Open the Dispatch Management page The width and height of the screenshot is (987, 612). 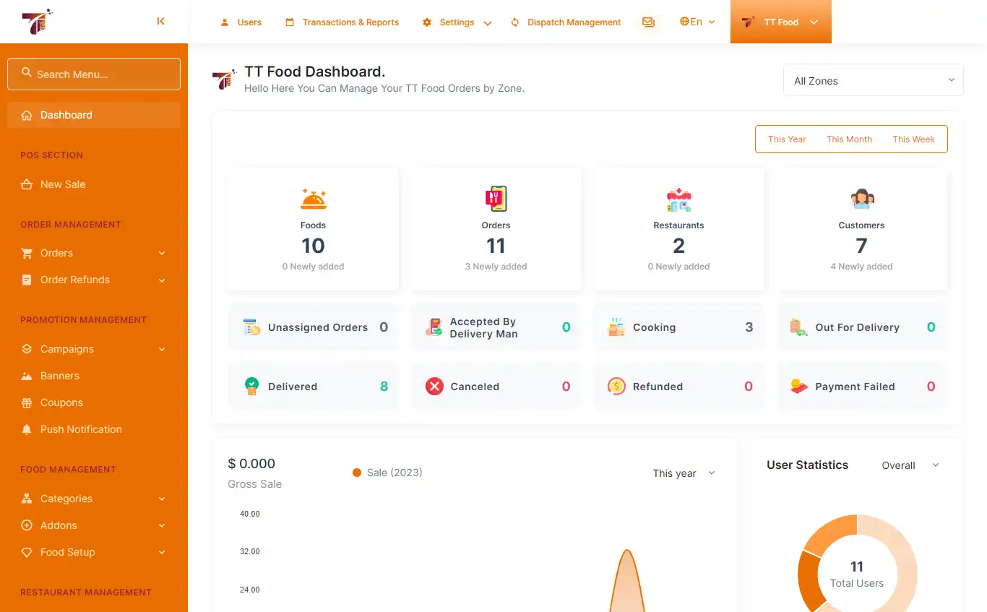click(x=566, y=22)
